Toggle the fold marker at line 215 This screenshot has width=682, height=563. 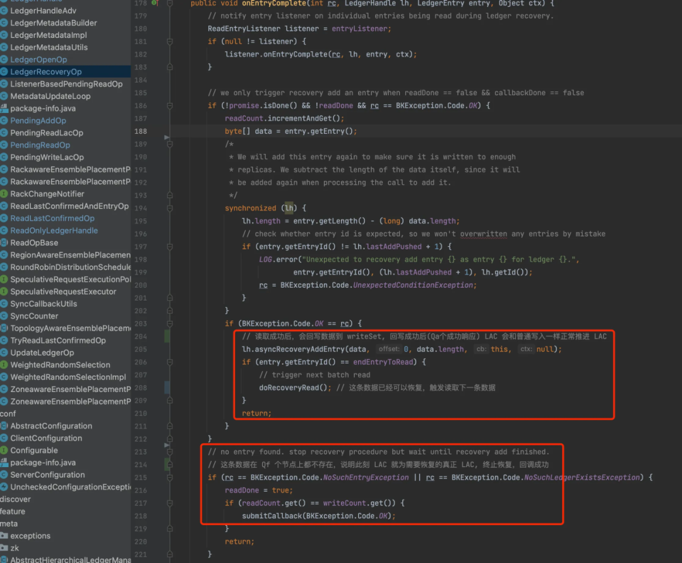pyautogui.click(x=170, y=478)
